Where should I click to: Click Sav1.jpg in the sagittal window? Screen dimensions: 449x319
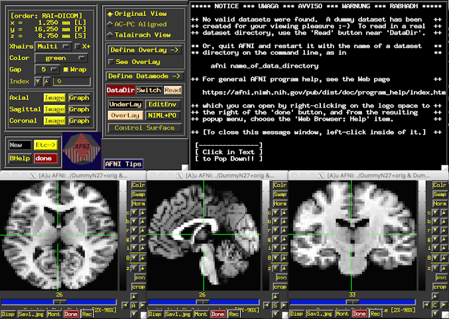point(178,314)
